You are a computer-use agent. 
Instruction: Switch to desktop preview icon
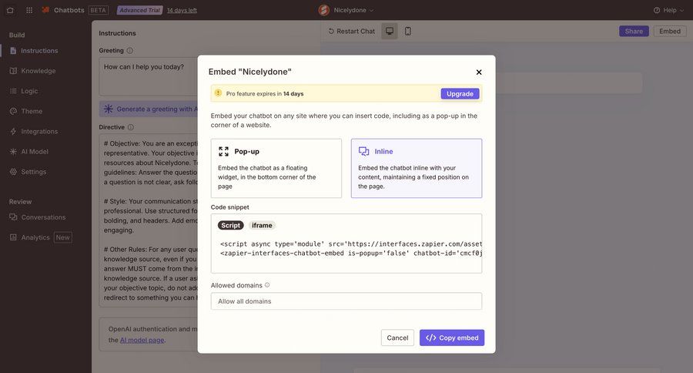click(390, 31)
